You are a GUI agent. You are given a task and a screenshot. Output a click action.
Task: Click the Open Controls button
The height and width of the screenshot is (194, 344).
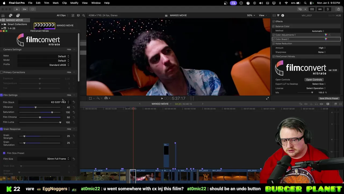tap(314, 80)
